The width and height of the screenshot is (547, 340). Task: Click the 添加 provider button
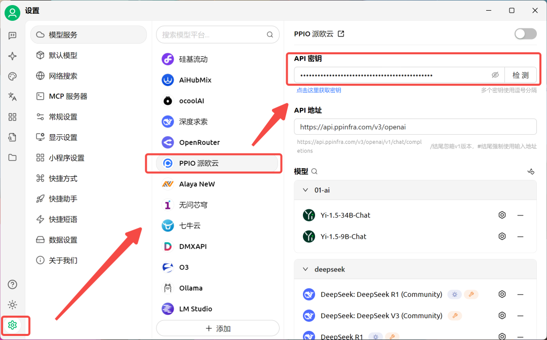218,328
